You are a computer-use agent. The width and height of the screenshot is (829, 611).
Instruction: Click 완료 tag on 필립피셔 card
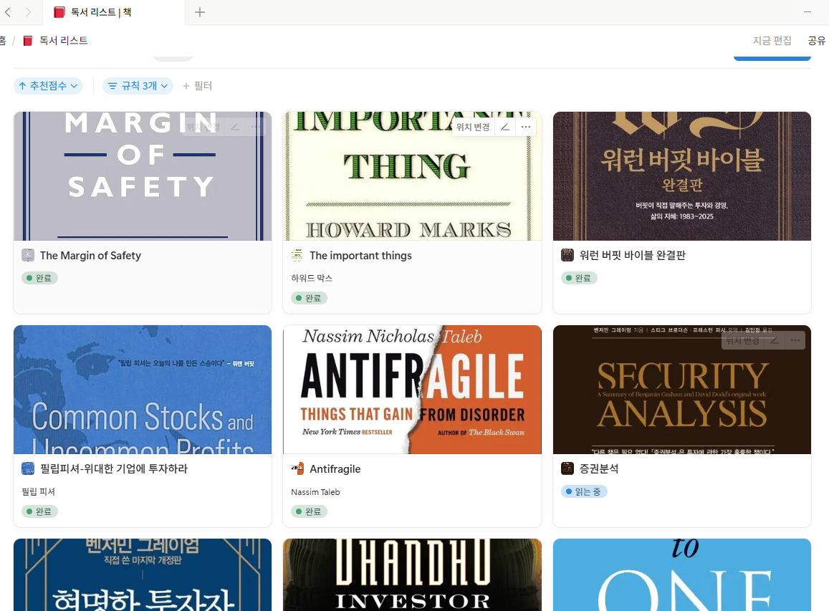(39, 511)
